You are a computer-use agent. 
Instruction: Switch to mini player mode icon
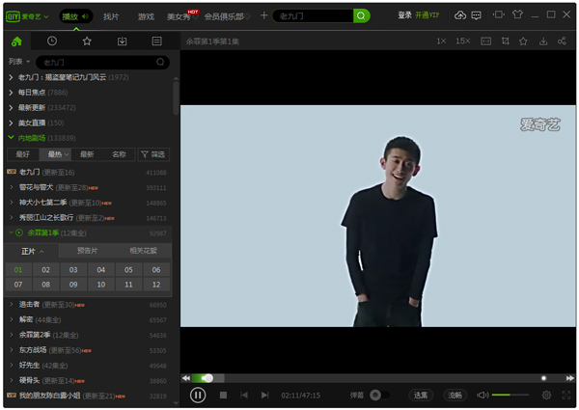click(x=499, y=14)
